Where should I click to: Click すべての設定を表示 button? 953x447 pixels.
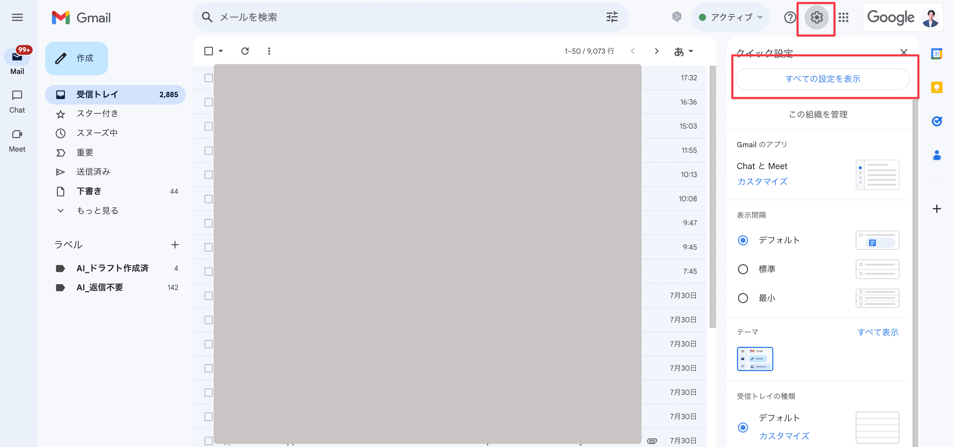tap(822, 79)
